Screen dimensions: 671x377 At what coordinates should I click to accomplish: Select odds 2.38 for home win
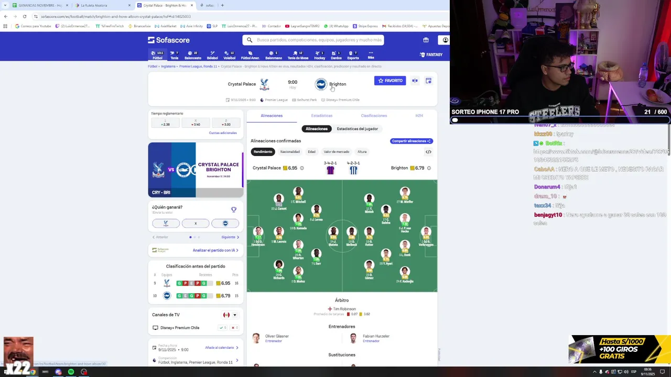point(166,123)
